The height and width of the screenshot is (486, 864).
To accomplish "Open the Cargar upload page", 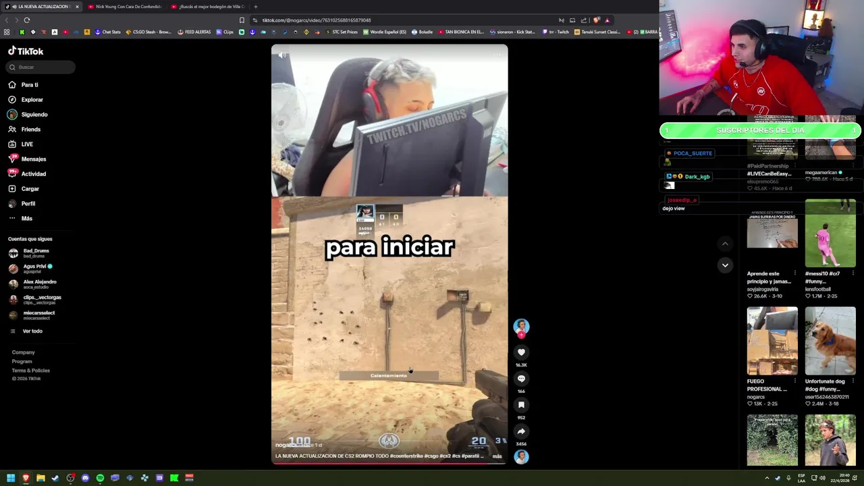I will click(24, 189).
